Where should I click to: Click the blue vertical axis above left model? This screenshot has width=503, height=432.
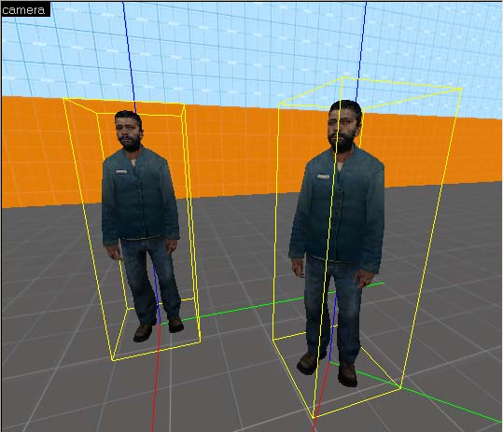tap(130, 54)
